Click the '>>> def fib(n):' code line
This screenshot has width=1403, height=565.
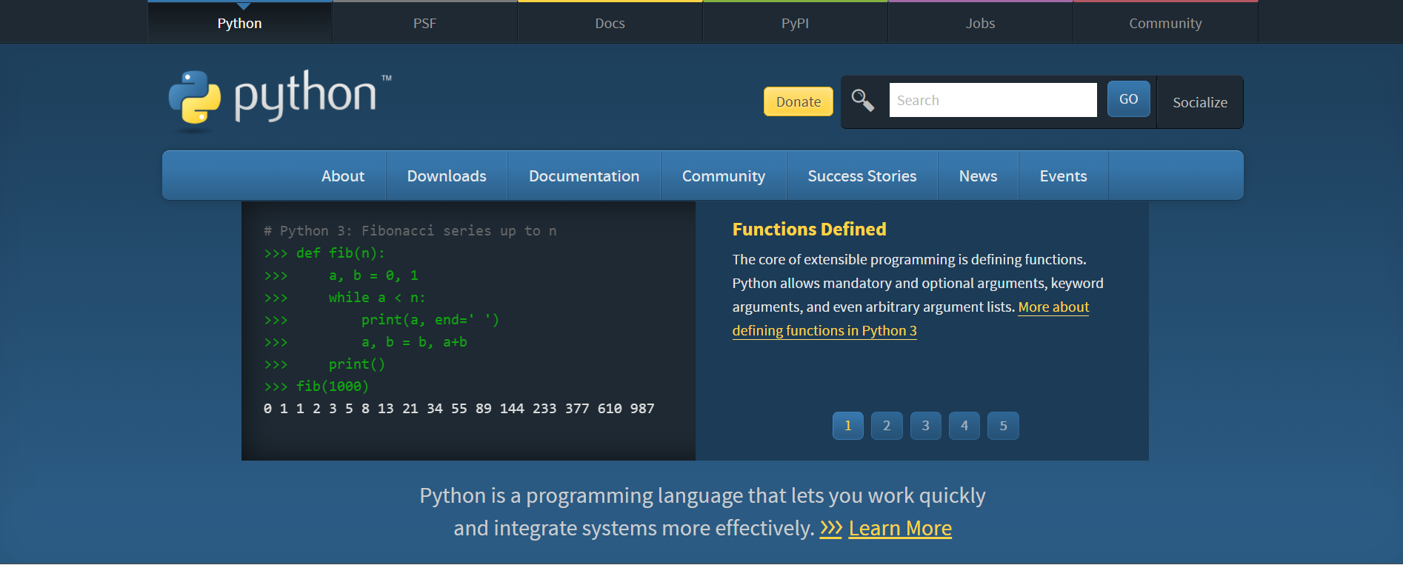pyautogui.click(x=324, y=253)
